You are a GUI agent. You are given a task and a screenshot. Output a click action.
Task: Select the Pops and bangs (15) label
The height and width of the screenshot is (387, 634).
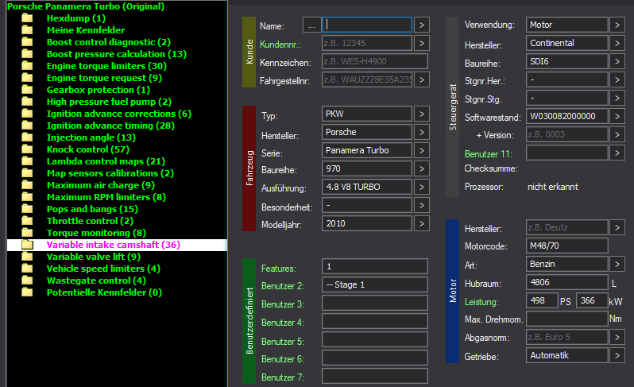(92, 209)
